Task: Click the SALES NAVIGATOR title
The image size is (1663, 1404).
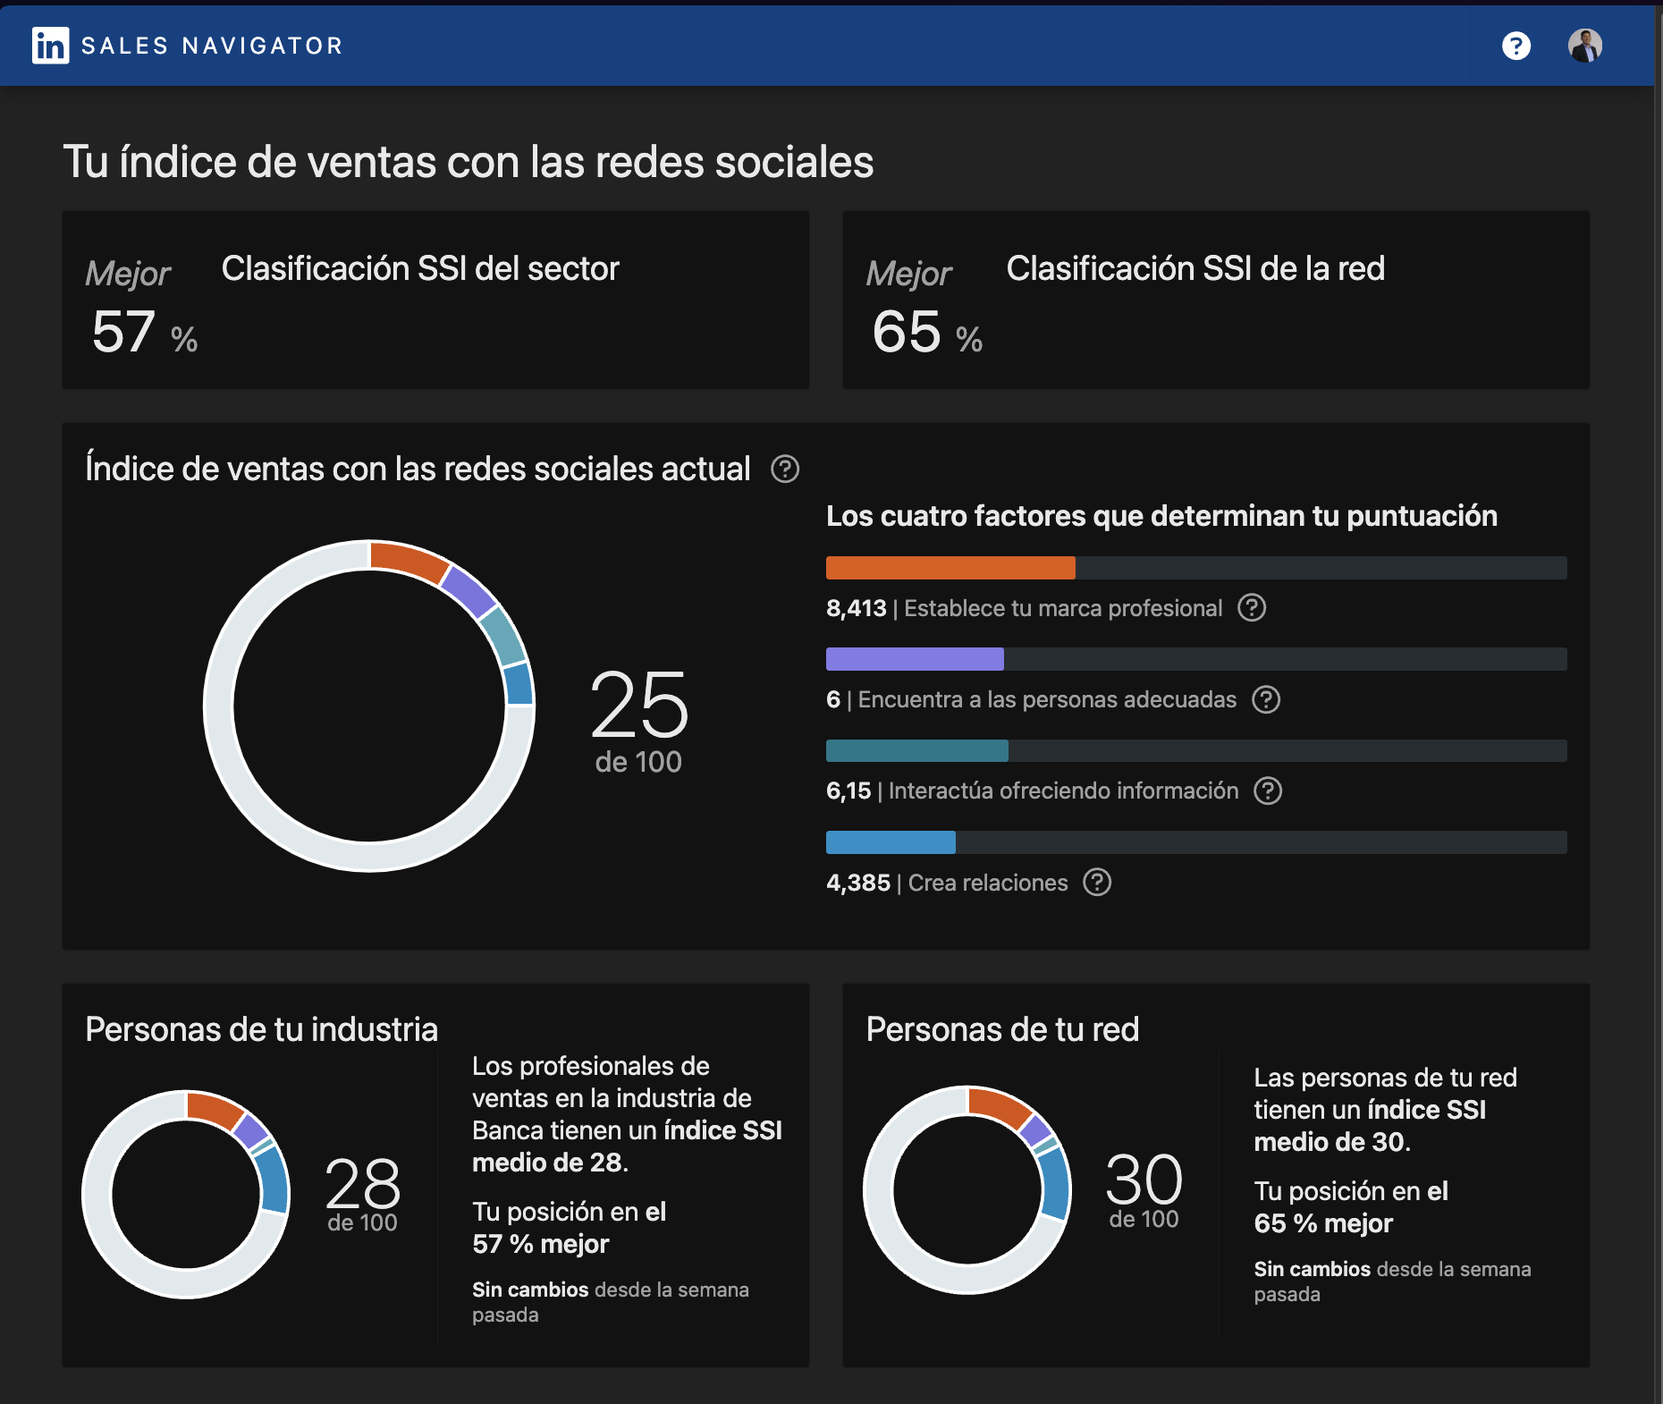Action: [x=212, y=46]
